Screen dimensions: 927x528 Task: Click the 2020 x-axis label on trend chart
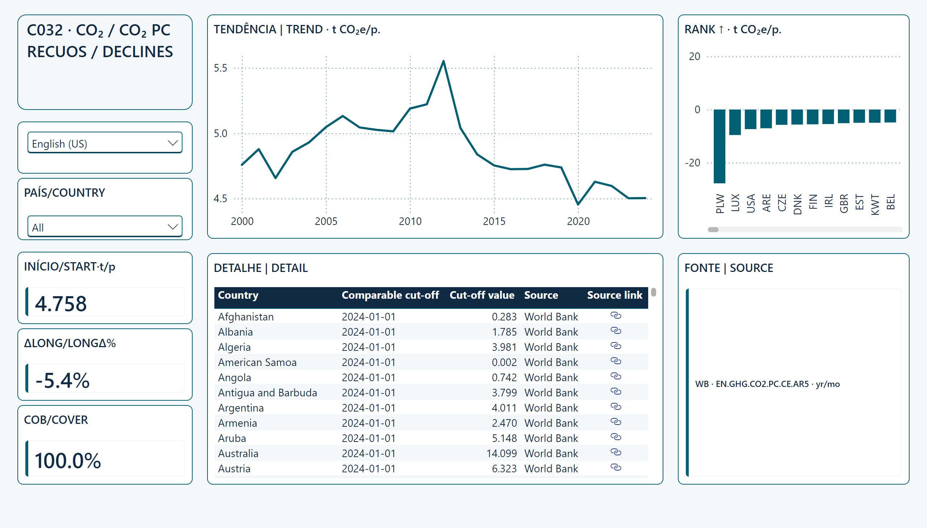point(578,221)
